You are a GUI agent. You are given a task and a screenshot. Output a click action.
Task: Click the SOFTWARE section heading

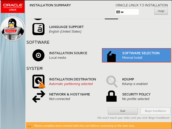(x=38, y=42)
